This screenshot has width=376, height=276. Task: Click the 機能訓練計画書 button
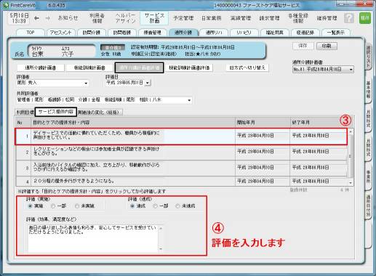[x=89, y=68]
